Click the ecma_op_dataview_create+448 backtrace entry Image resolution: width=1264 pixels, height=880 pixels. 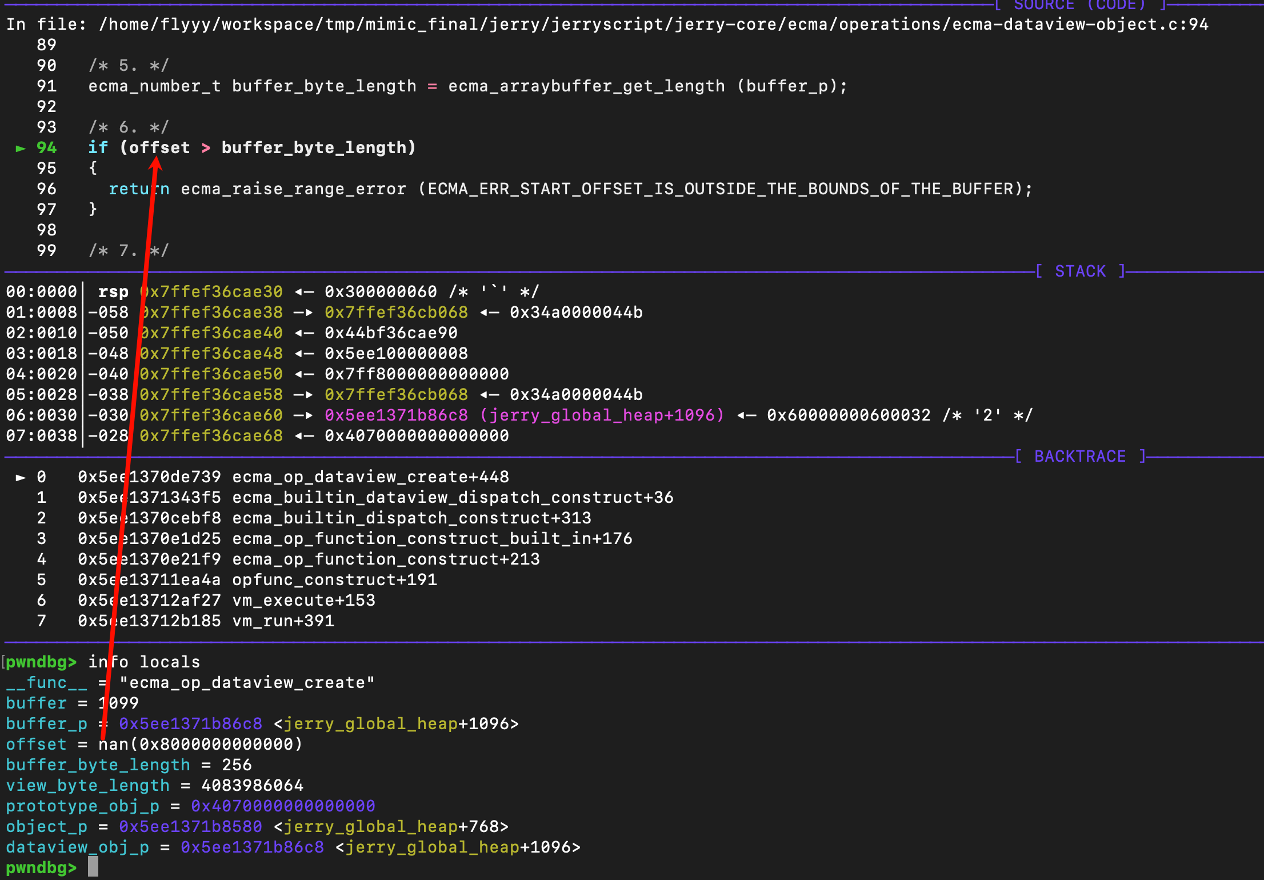tap(370, 477)
